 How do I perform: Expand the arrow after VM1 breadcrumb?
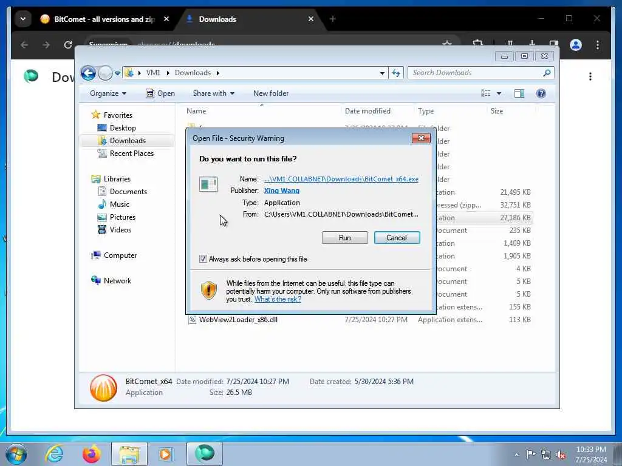pyautogui.click(x=168, y=73)
